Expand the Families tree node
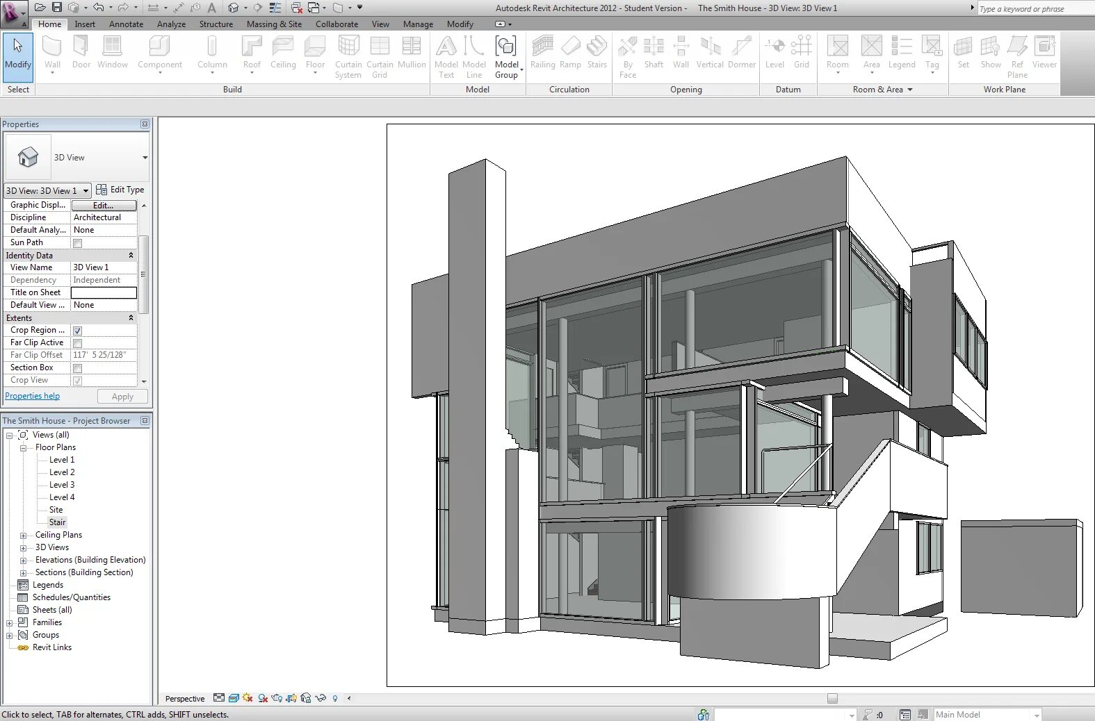Image resolution: width=1095 pixels, height=721 pixels. (10, 623)
